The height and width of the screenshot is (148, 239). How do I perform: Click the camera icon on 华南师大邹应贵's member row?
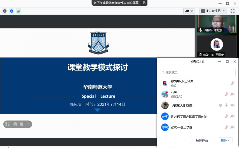[233, 105]
